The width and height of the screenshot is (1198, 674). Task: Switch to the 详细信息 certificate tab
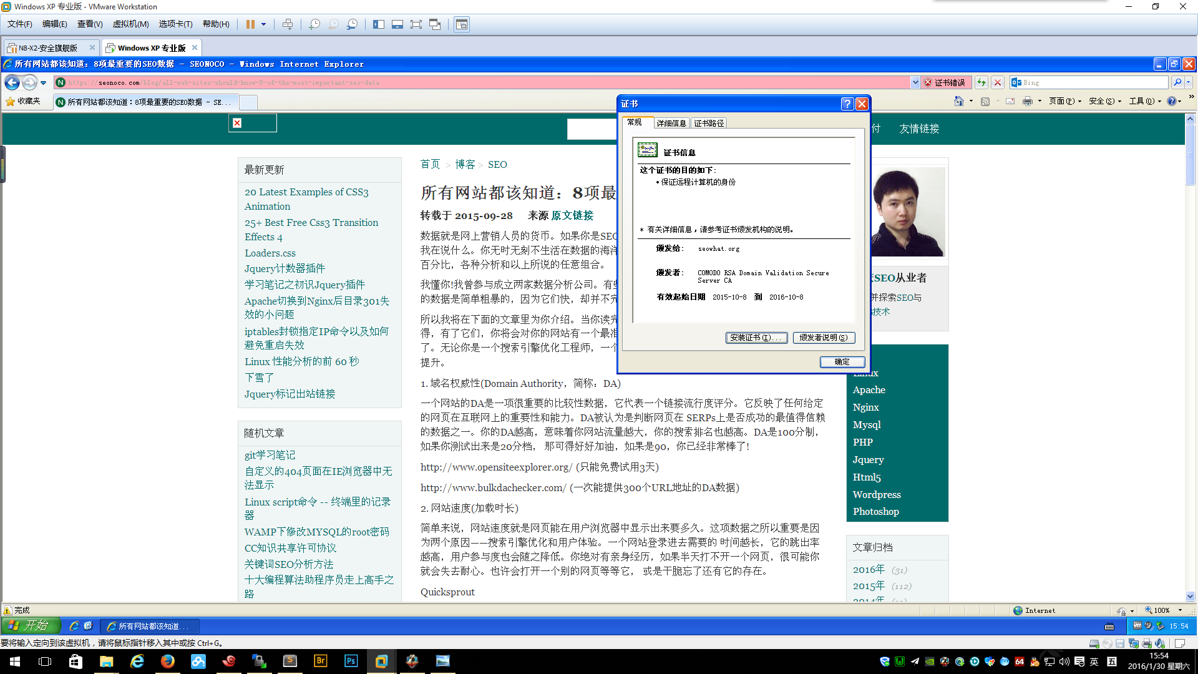[671, 124]
